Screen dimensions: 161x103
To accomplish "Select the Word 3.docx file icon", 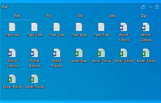I will point(12,53).
